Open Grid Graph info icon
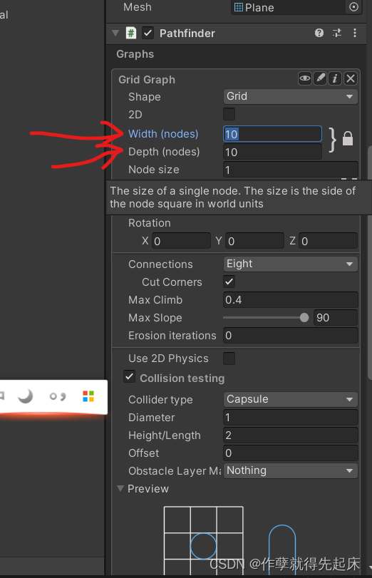372x578 pixels. pyautogui.click(x=335, y=78)
